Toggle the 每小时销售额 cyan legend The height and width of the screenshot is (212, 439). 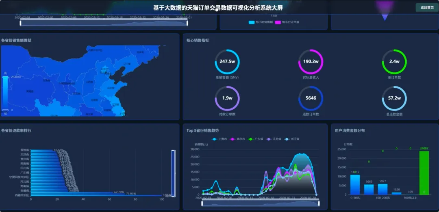[261, 22]
